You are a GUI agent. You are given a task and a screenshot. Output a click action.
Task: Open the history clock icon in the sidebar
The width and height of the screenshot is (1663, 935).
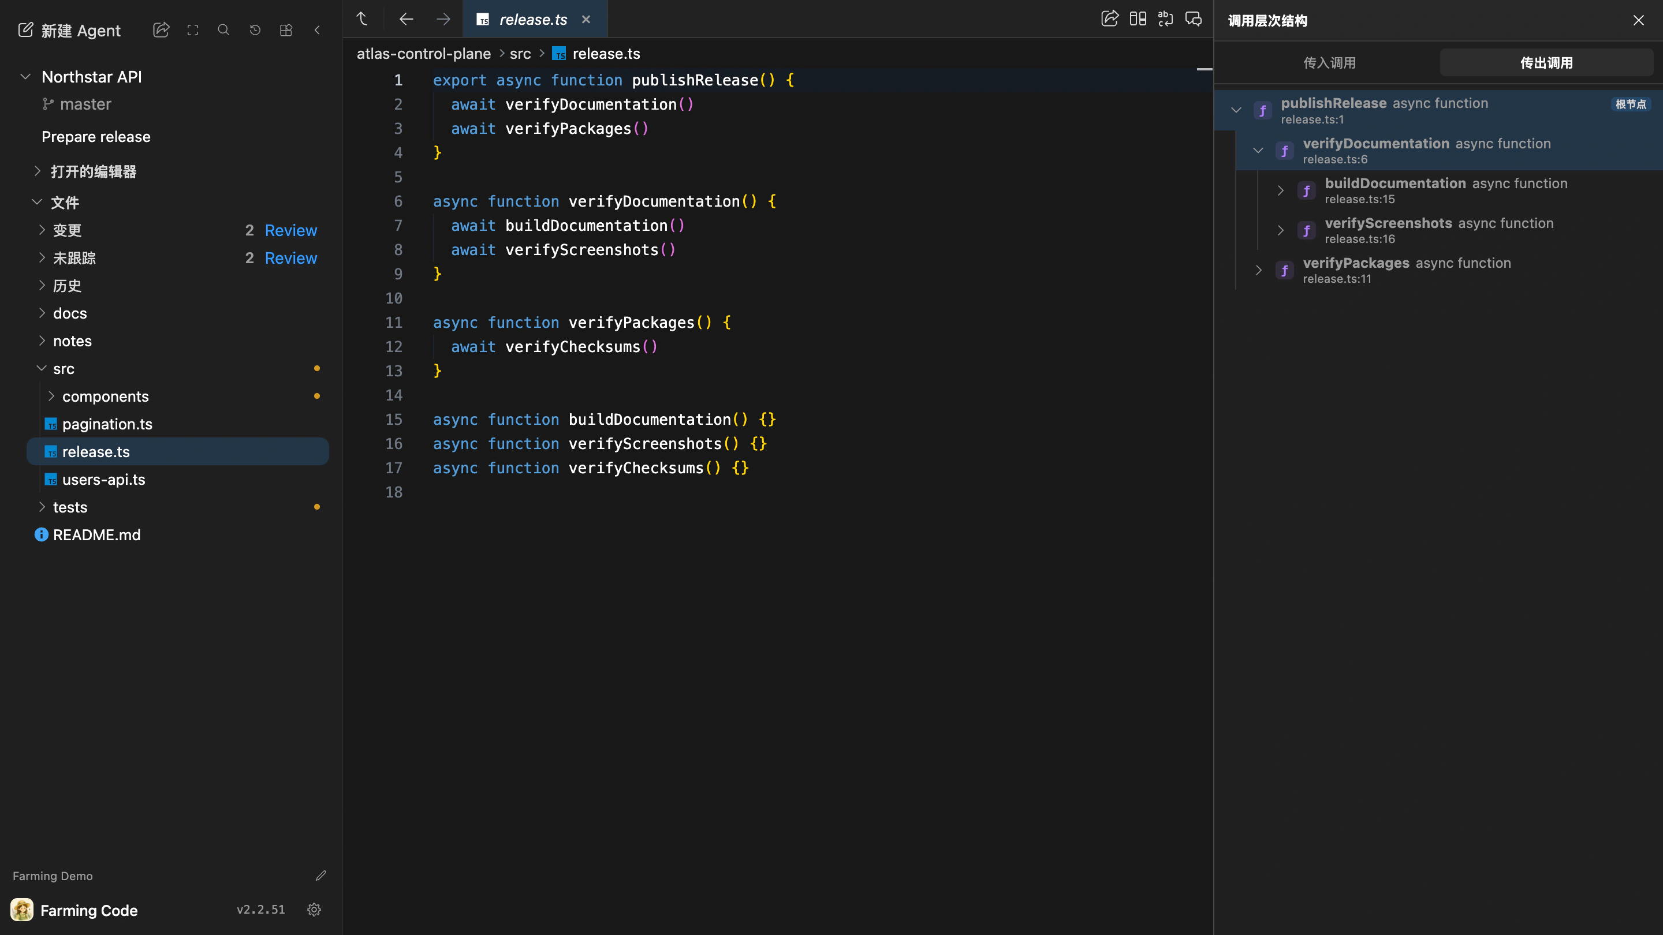point(255,29)
